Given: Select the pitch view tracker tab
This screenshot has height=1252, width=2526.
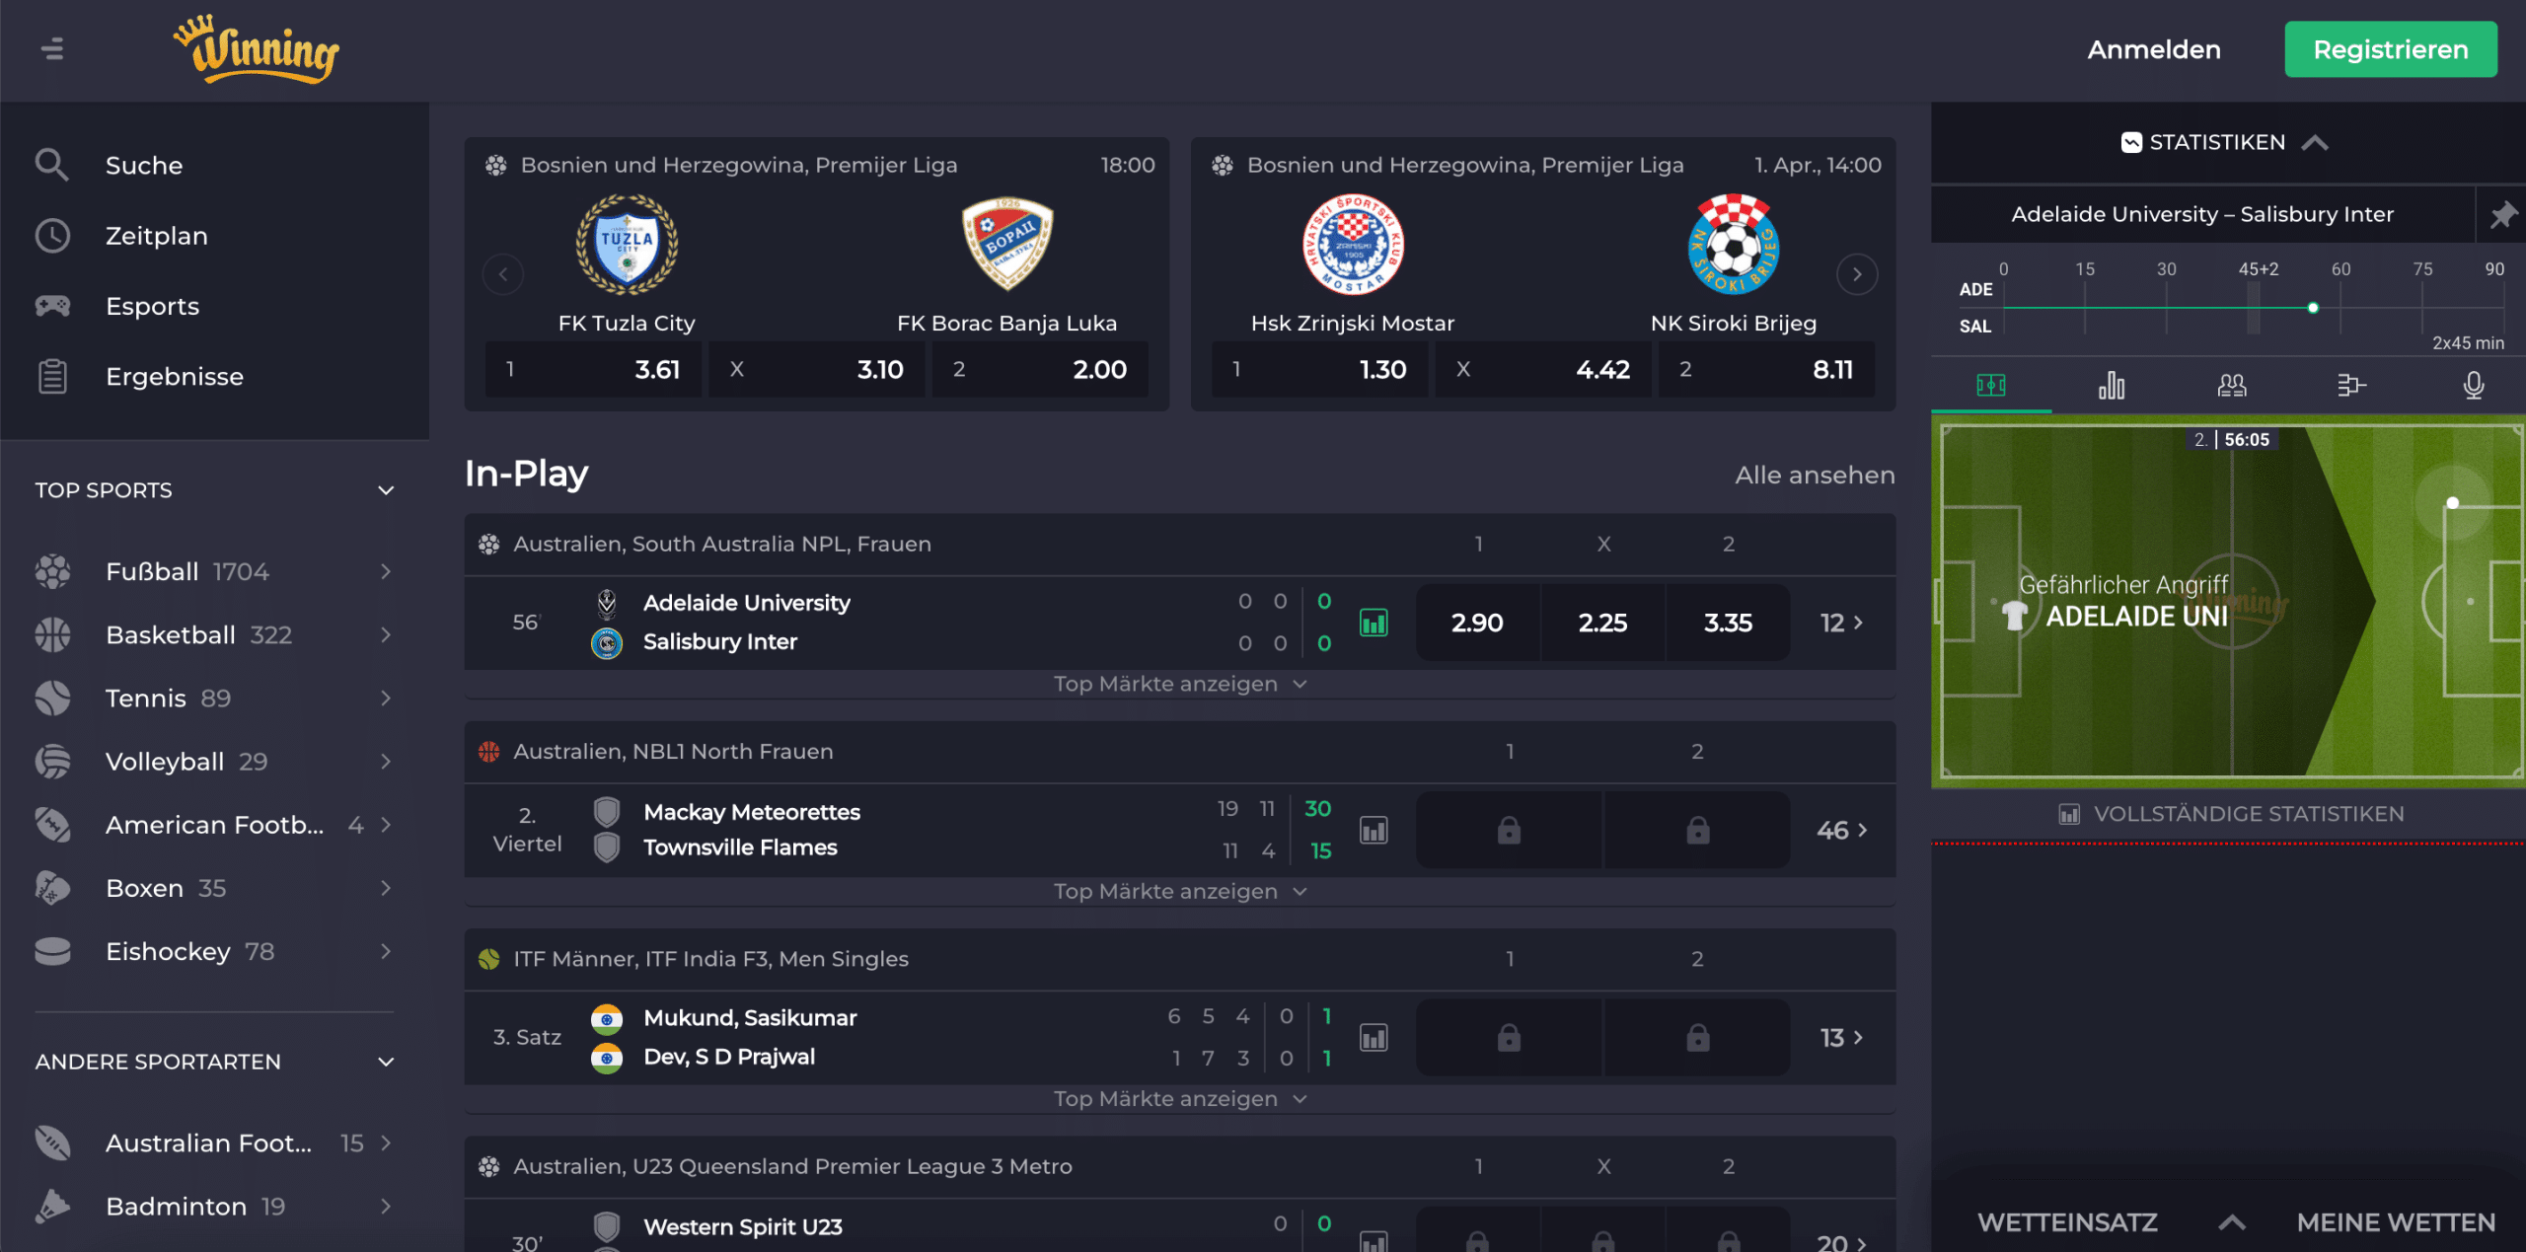Looking at the screenshot, I should point(1991,385).
